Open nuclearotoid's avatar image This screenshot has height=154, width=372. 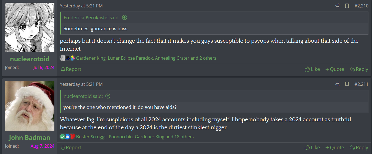[30, 28]
